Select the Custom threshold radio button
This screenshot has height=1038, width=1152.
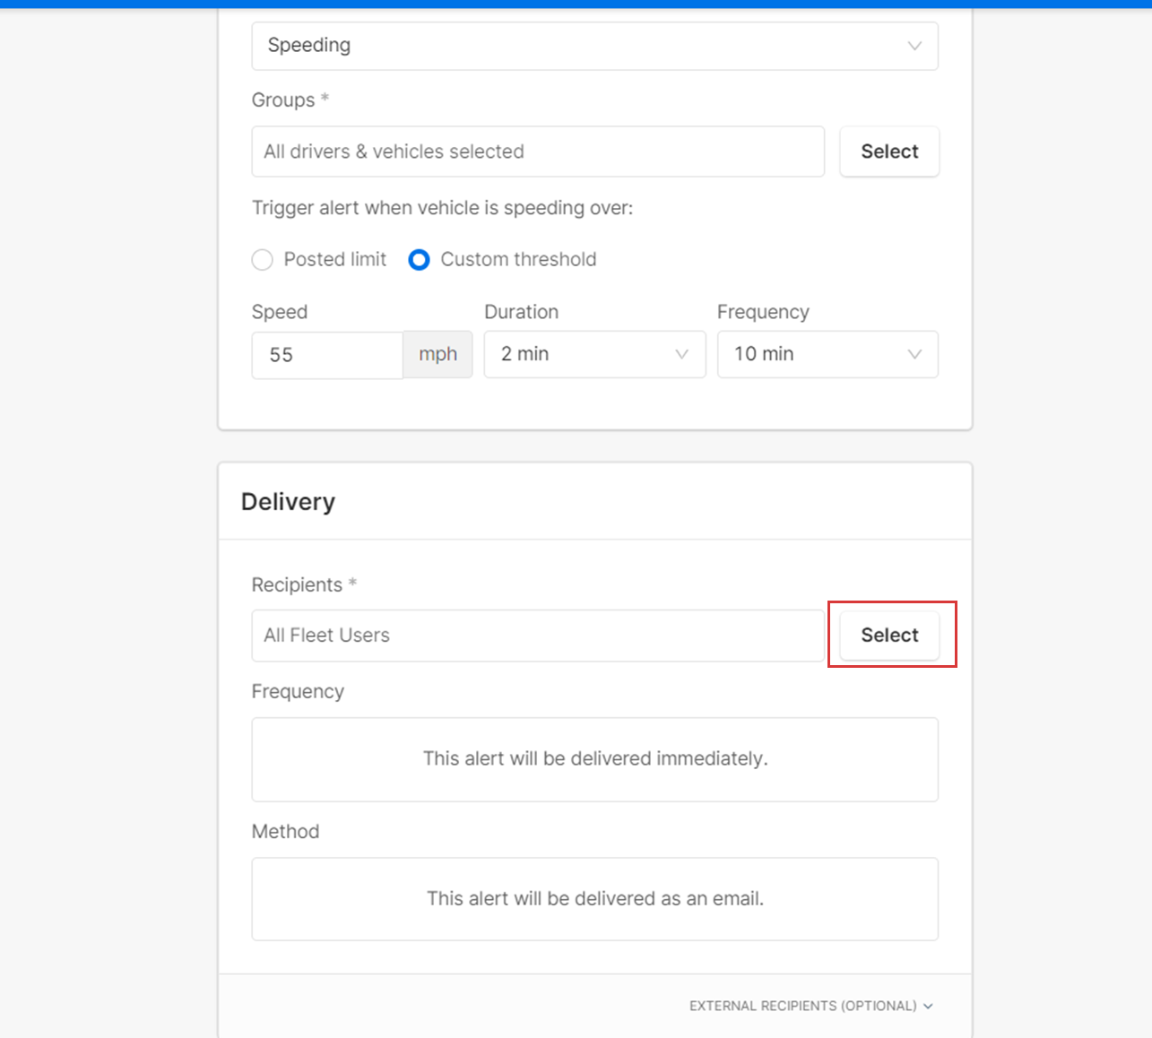point(419,260)
